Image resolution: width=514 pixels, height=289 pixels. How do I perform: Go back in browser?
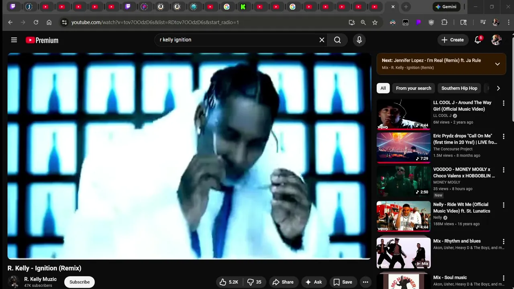pos(10,22)
